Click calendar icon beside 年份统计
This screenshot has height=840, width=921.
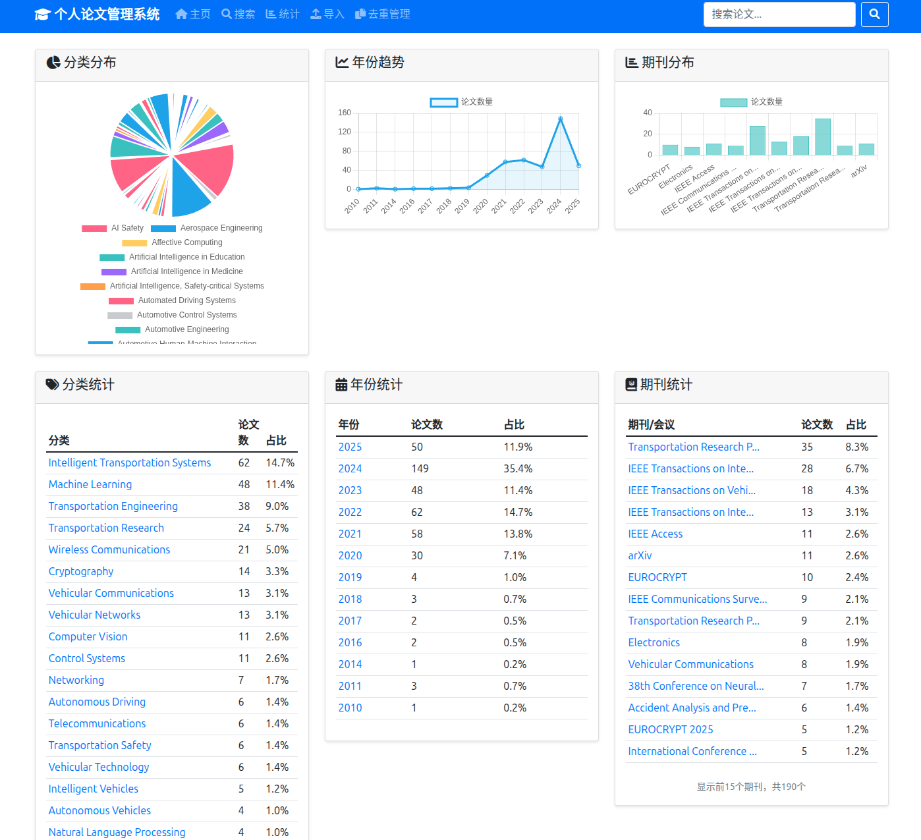point(341,384)
